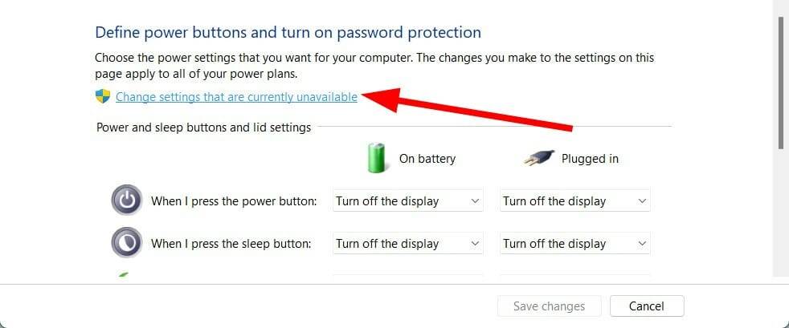The image size is (789, 328).
Task: Click the vertical scrollbar thumb
Action: click(781, 80)
